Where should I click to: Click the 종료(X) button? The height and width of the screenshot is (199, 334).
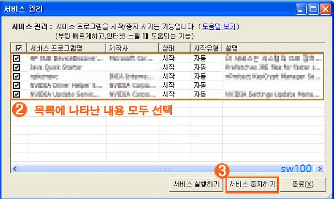(x=303, y=184)
